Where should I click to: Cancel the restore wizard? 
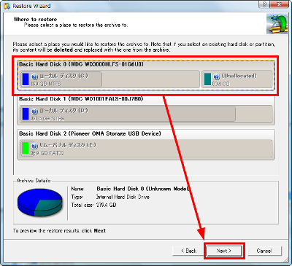[264, 251]
